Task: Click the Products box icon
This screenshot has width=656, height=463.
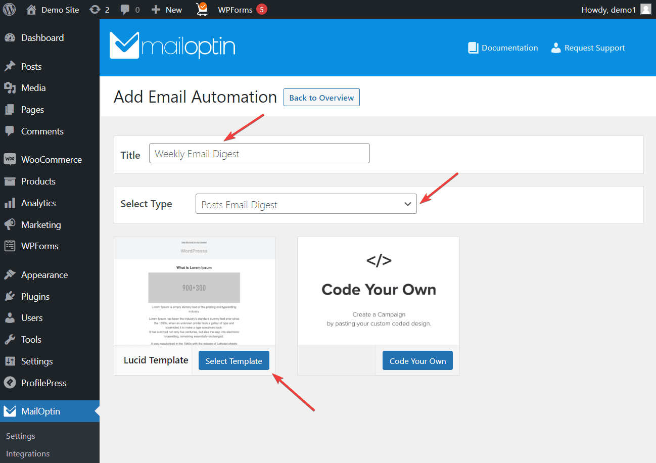Action: point(10,181)
